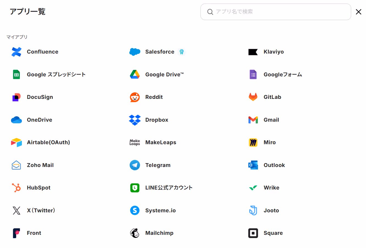Click the Zoho Mail envelope icon
The image size is (366, 248).
click(x=16, y=165)
